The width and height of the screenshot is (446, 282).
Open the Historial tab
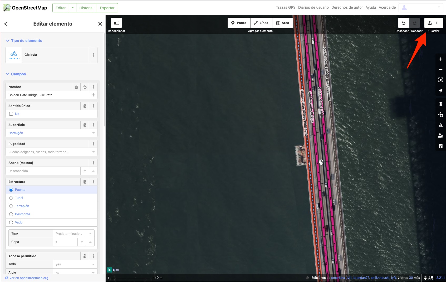(86, 8)
